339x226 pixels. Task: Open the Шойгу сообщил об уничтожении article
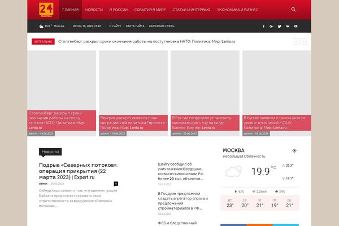181,171
